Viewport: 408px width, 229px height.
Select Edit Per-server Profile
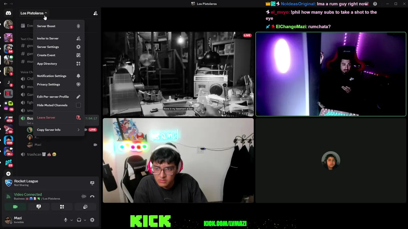coord(59,97)
